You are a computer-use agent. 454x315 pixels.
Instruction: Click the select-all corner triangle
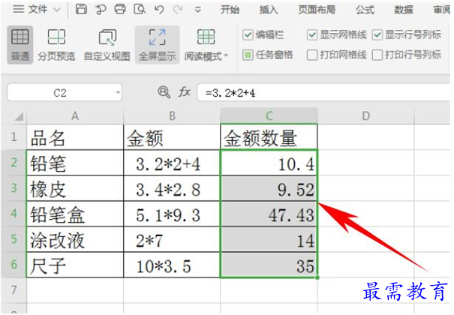19,116
